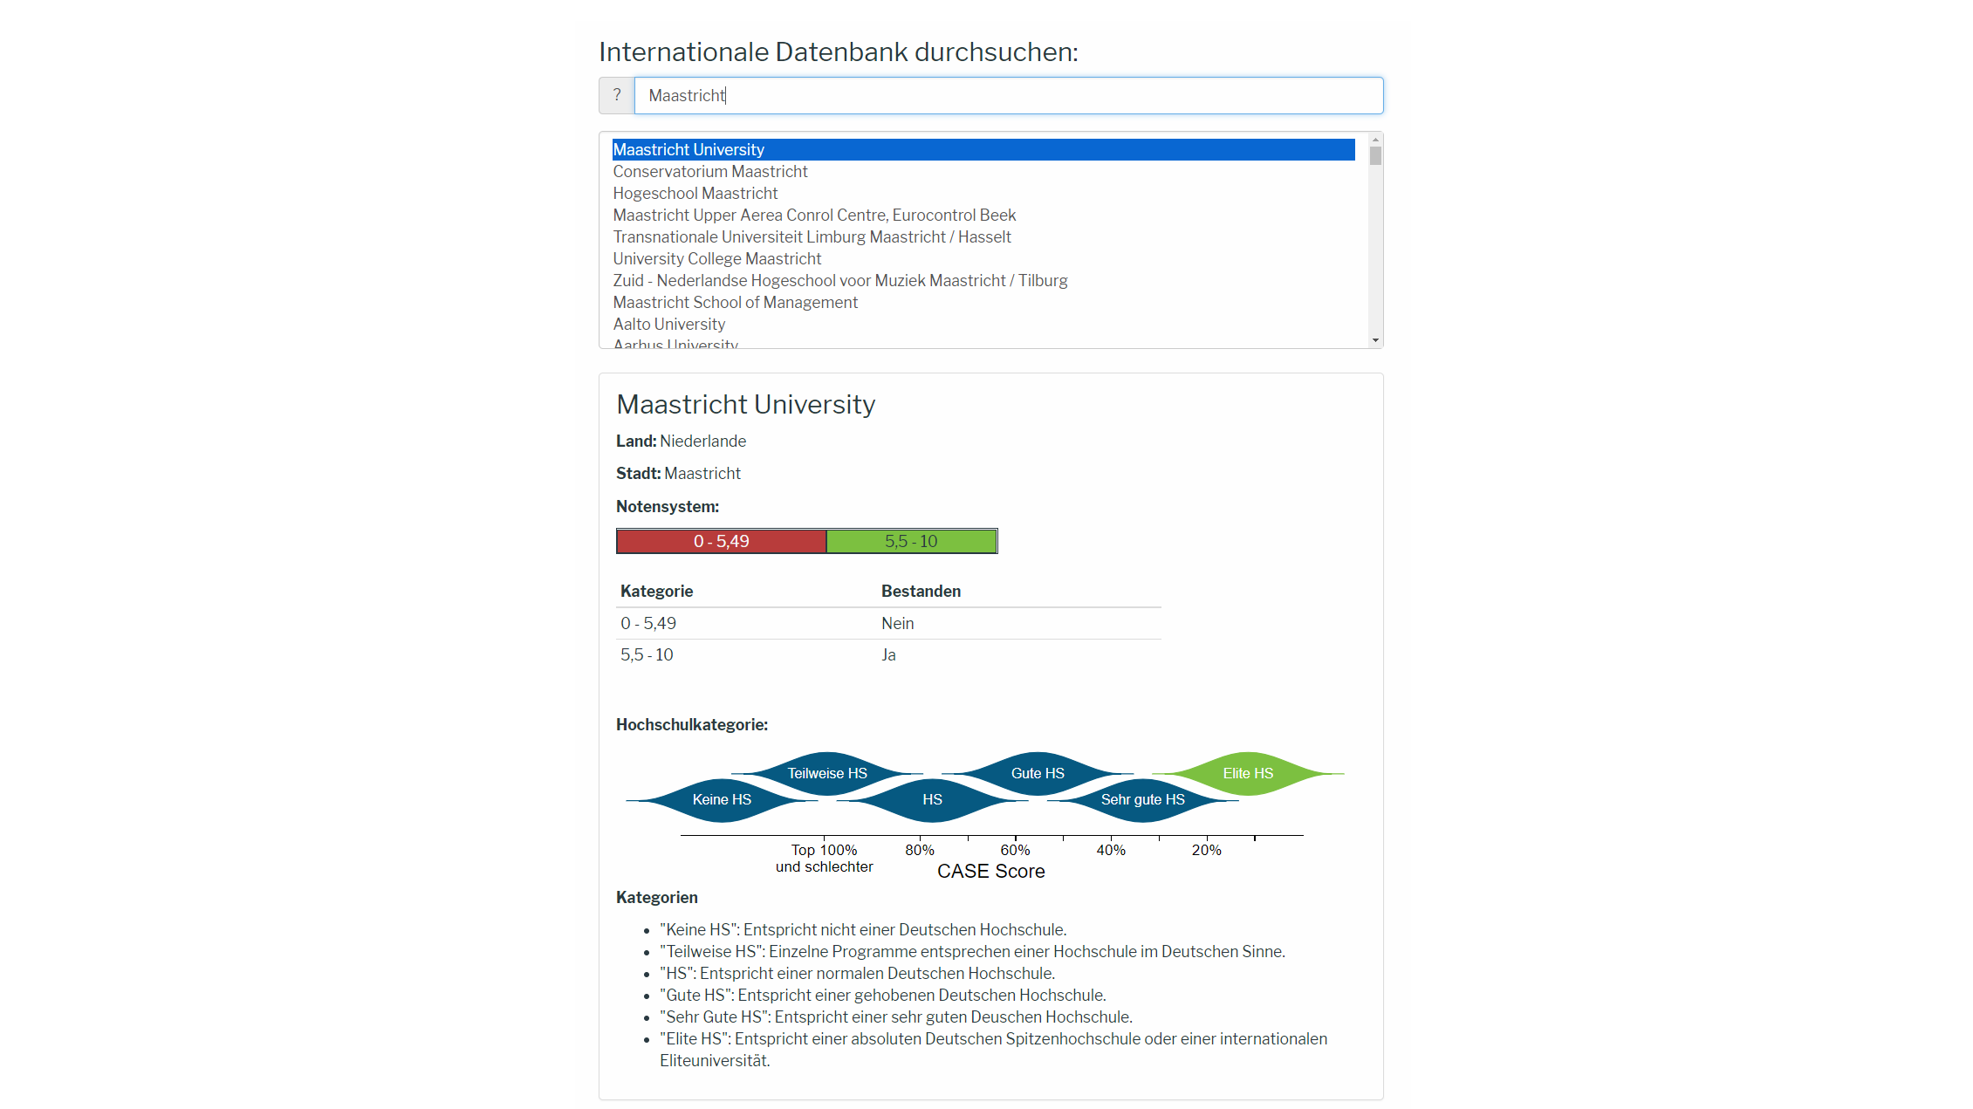This screenshot has width=1973, height=1109.
Task: Select Aalto University in the list
Action: [983, 324]
